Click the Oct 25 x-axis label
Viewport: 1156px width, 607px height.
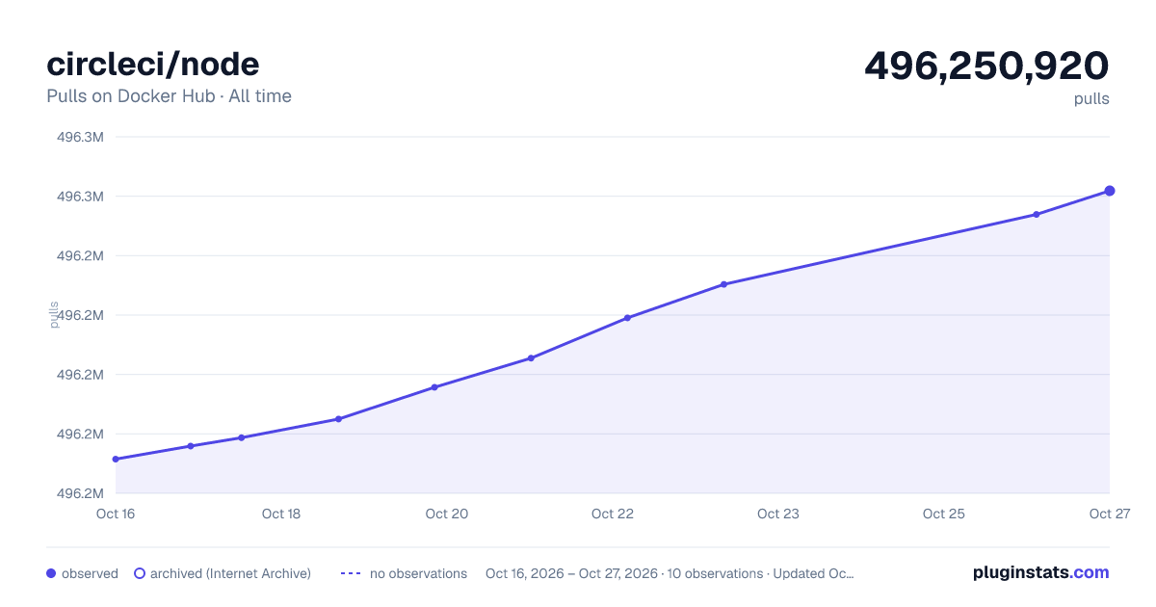tap(944, 514)
